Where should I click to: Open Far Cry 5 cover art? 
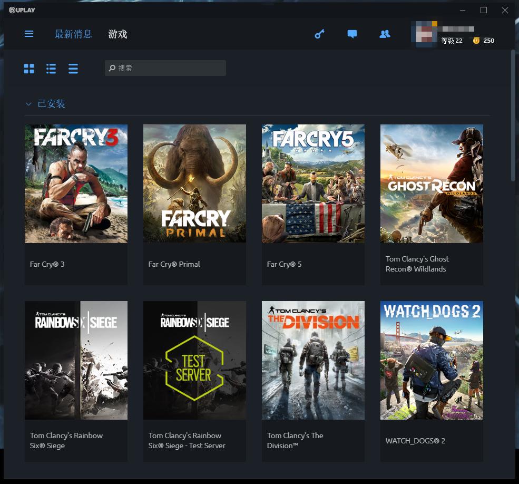click(313, 183)
